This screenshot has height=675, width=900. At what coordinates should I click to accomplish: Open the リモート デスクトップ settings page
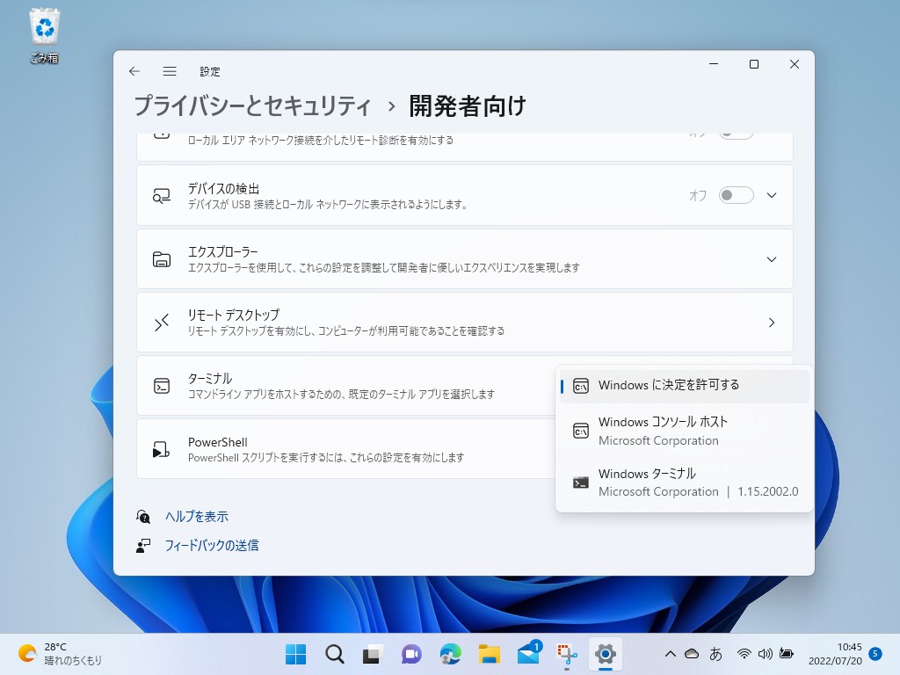pyautogui.click(x=771, y=323)
